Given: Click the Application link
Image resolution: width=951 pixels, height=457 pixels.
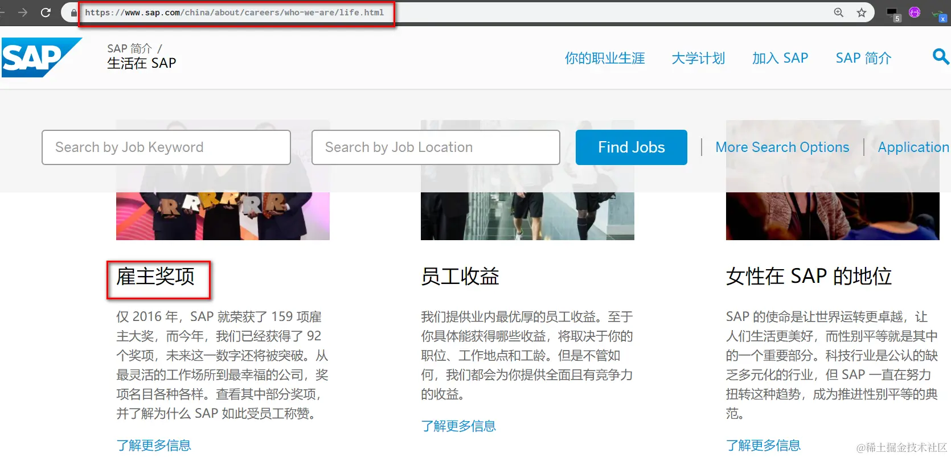Looking at the screenshot, I should (913, 147).
